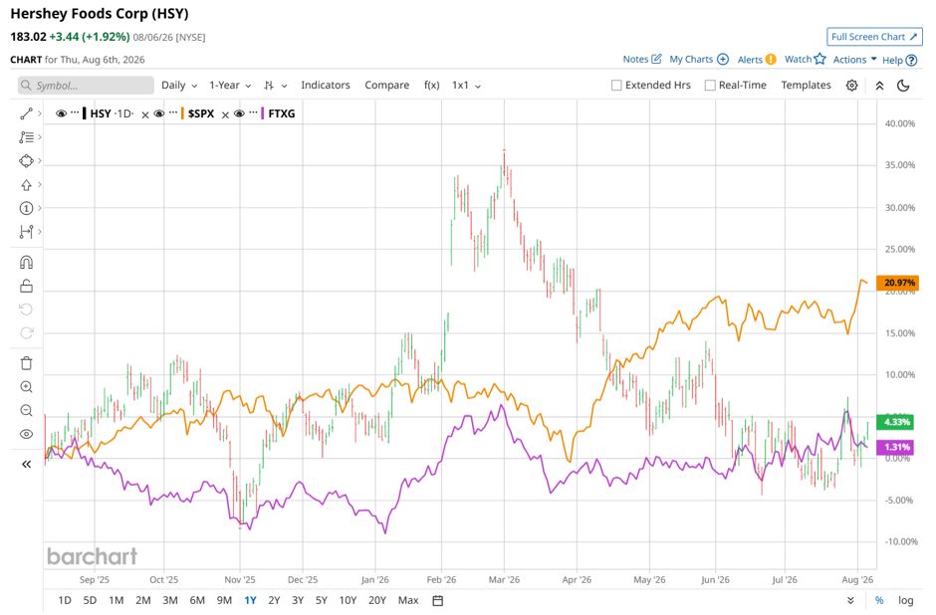Hide the FTXG series eye icon
Viewport: 936px width, 615px height.
(x=239, y=113)
